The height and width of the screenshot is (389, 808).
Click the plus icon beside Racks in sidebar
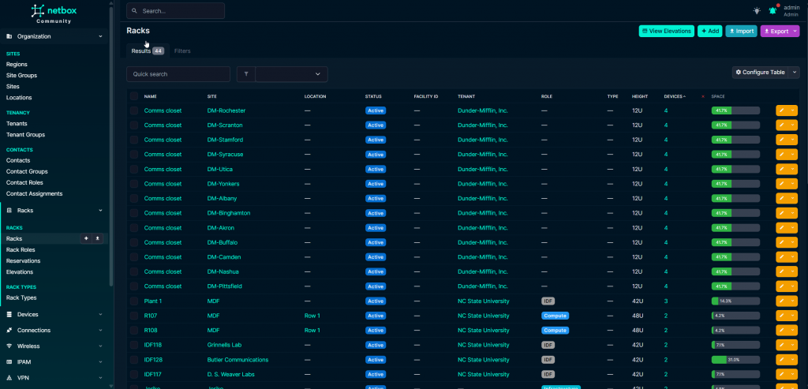point(86,238)
